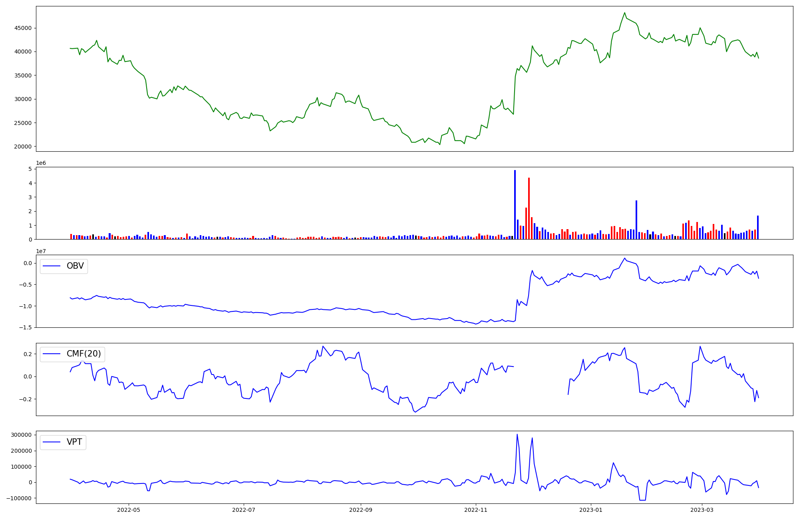Click the tallest red volume bar
799x519 pixels.
(529, 208)
